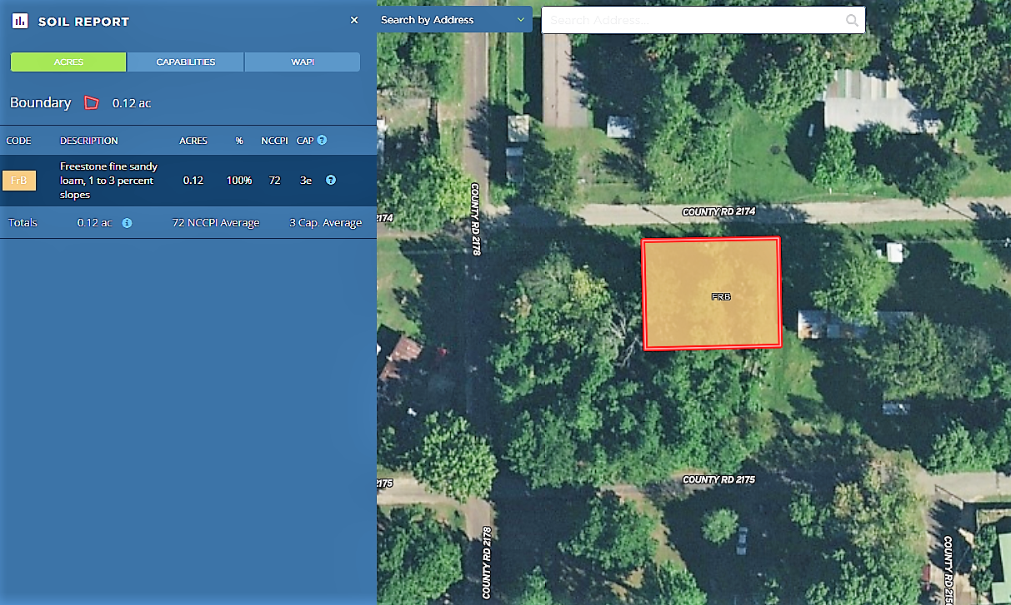Click the Freestone fine sandy loam description
1011x605 pixels.
click(x=109, y=181)
